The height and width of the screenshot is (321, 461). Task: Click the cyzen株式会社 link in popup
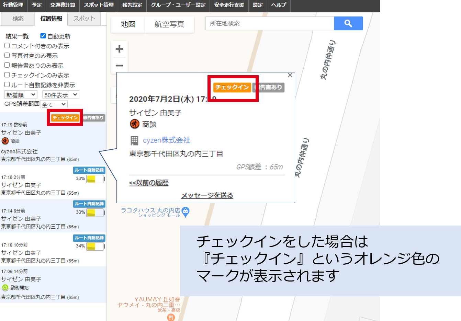[167, 140]
